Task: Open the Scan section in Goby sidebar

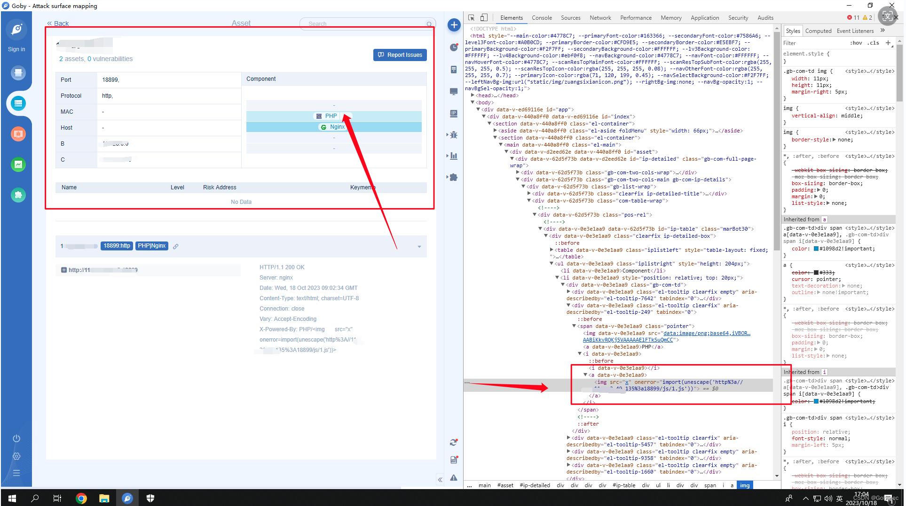Action: pos(18,73)
